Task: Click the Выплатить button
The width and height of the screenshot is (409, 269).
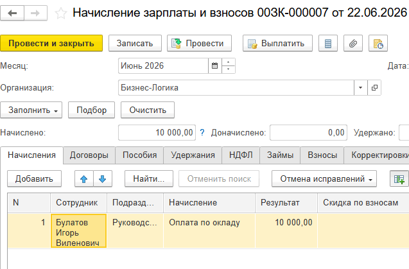Action: coord(277,43)
